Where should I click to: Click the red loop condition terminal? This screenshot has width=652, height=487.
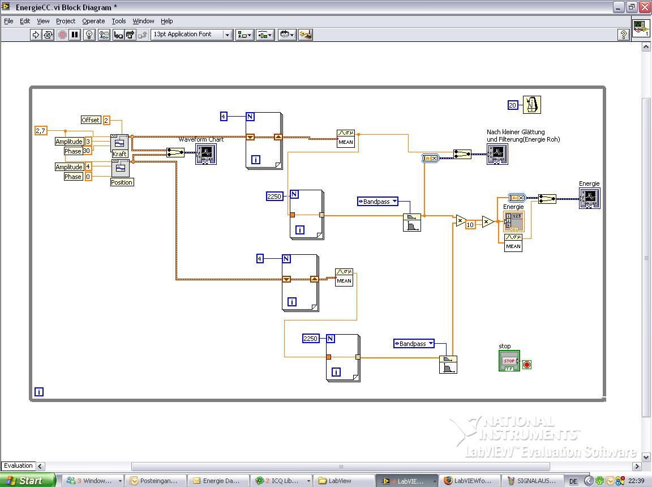tap(527, 365)
